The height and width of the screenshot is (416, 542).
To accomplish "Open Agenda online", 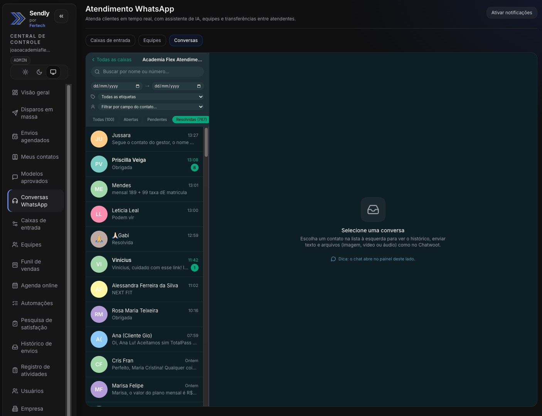I will coord(36,285).
